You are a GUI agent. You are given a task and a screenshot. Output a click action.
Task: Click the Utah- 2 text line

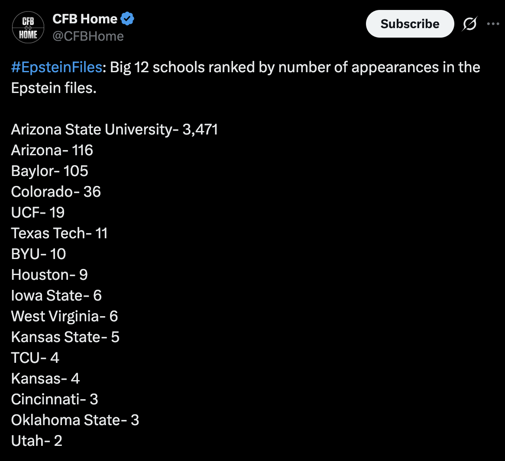point(37,441)
